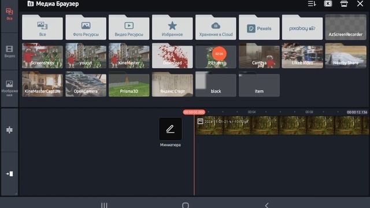Screen dimensions: 370x208
Task: Open the OpenCamera folder
Action: click(x=86, y=84)
